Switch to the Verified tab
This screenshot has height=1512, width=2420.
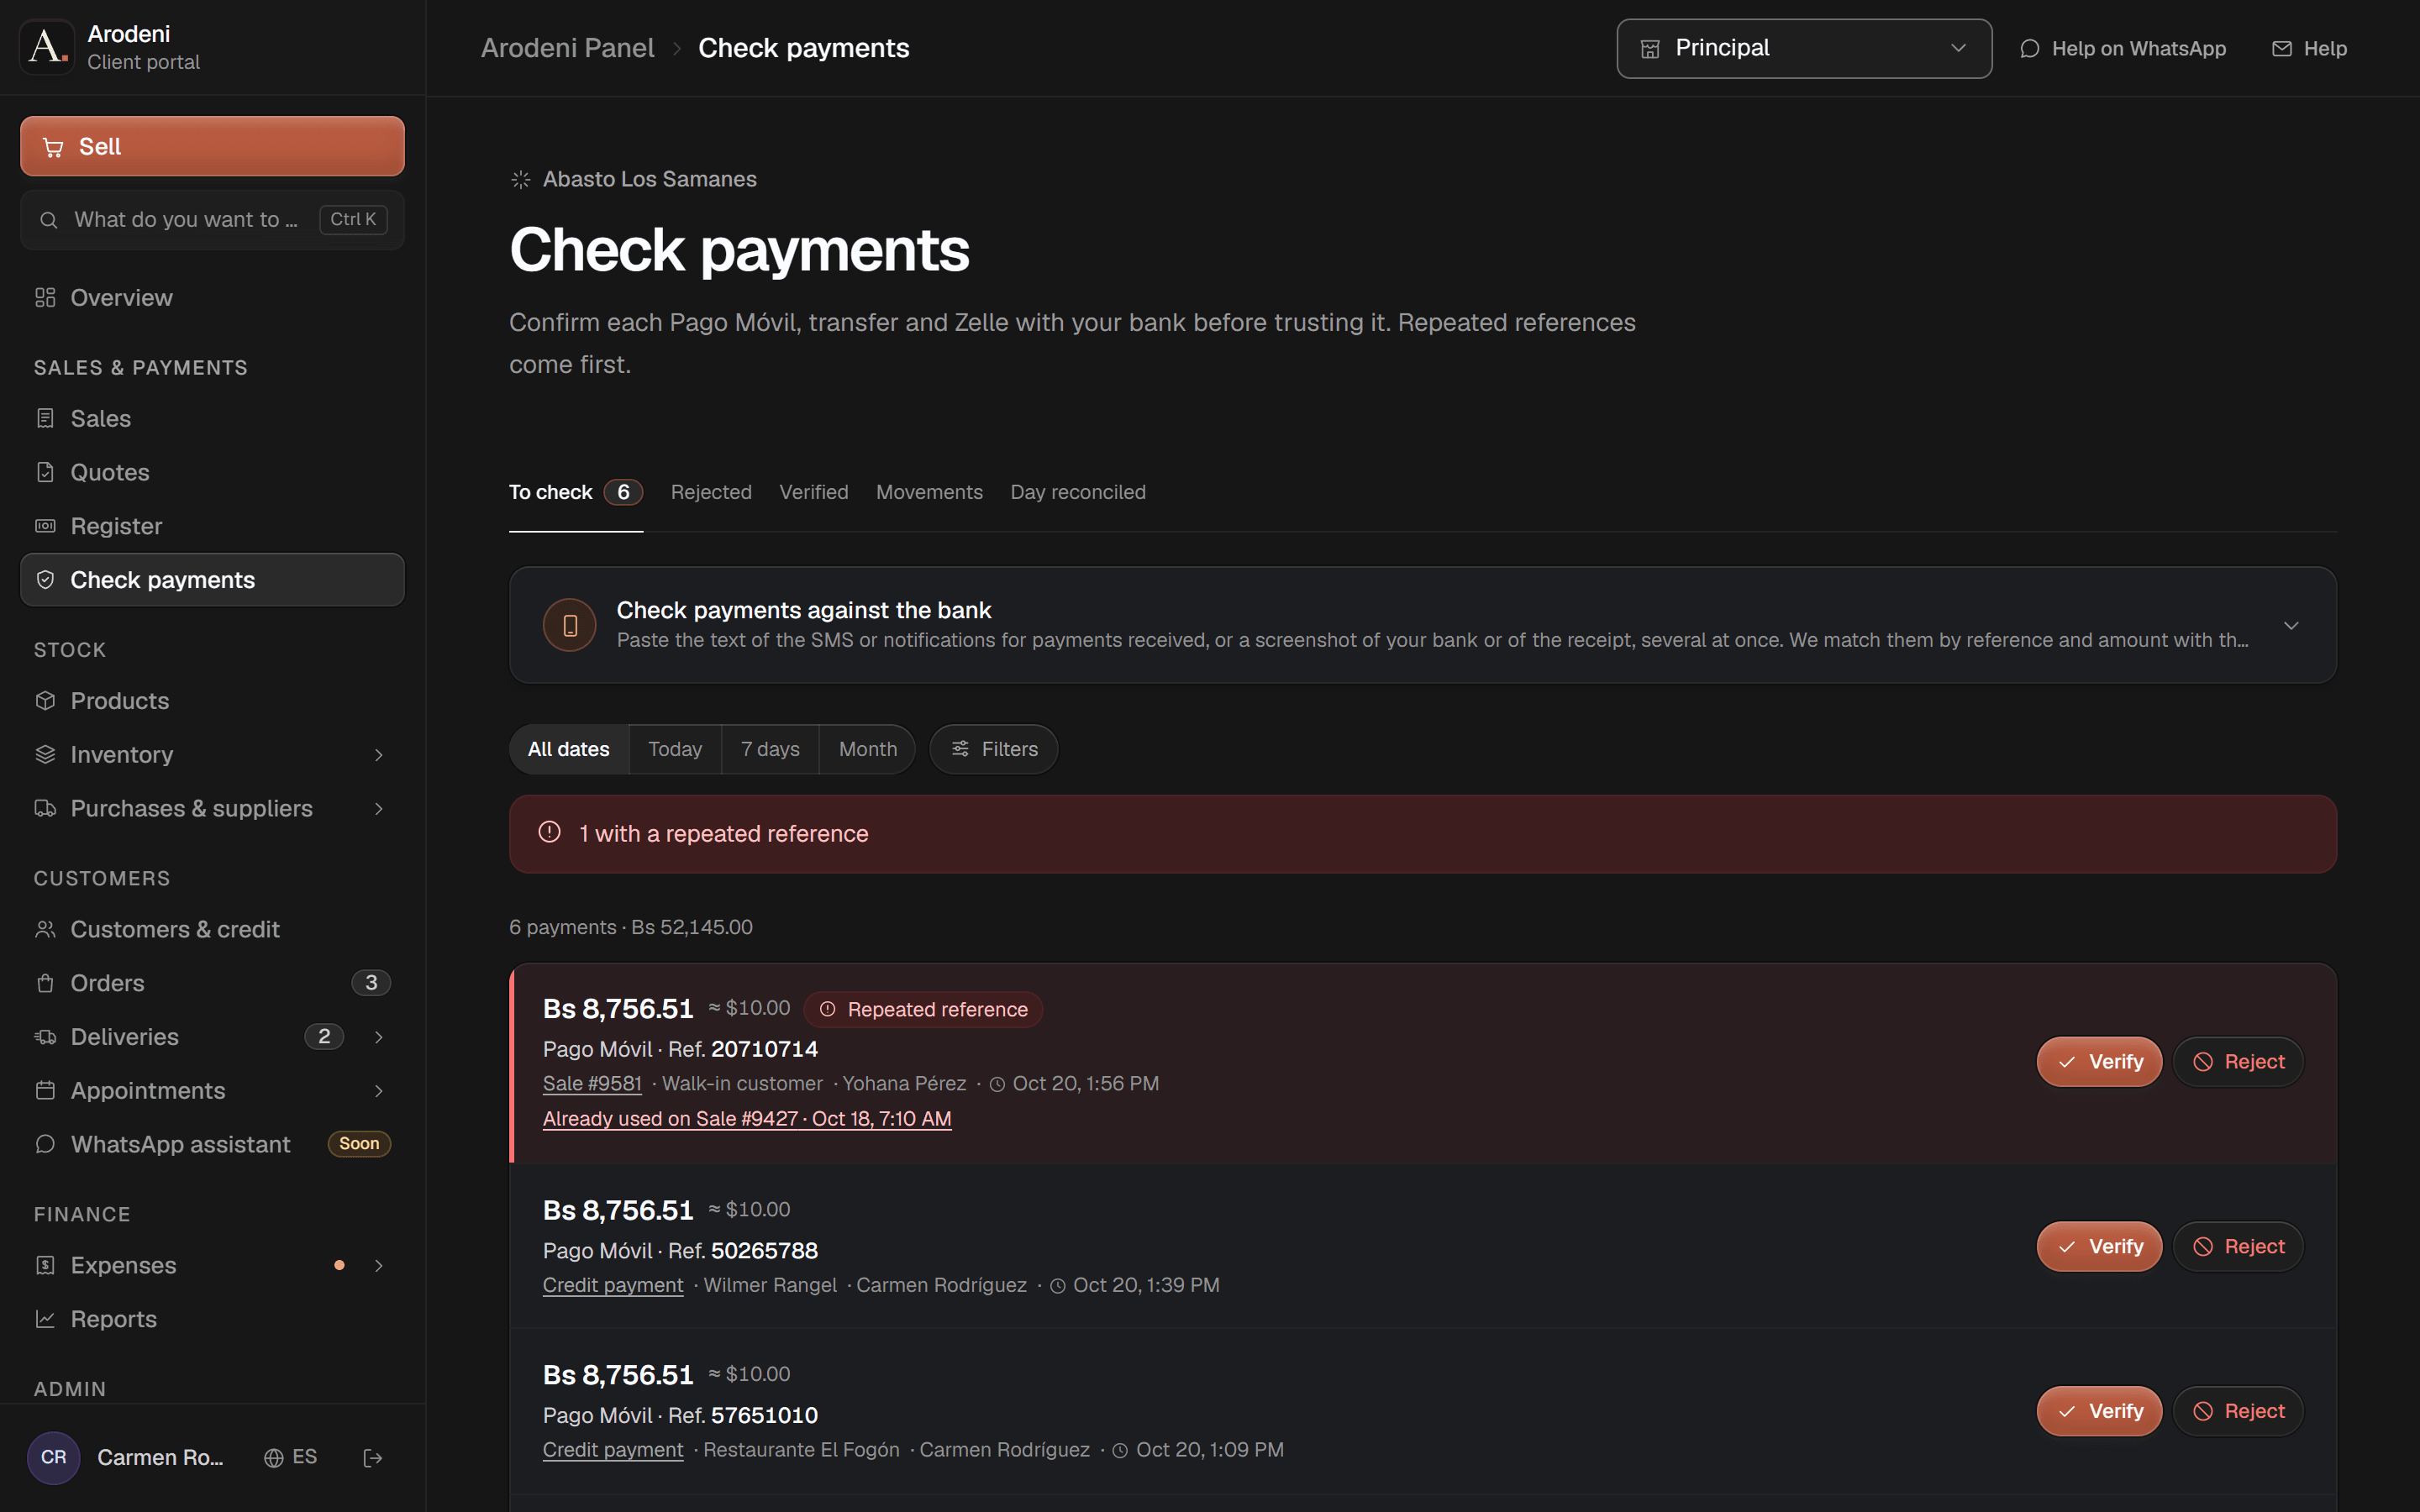(x=814, y=492)
